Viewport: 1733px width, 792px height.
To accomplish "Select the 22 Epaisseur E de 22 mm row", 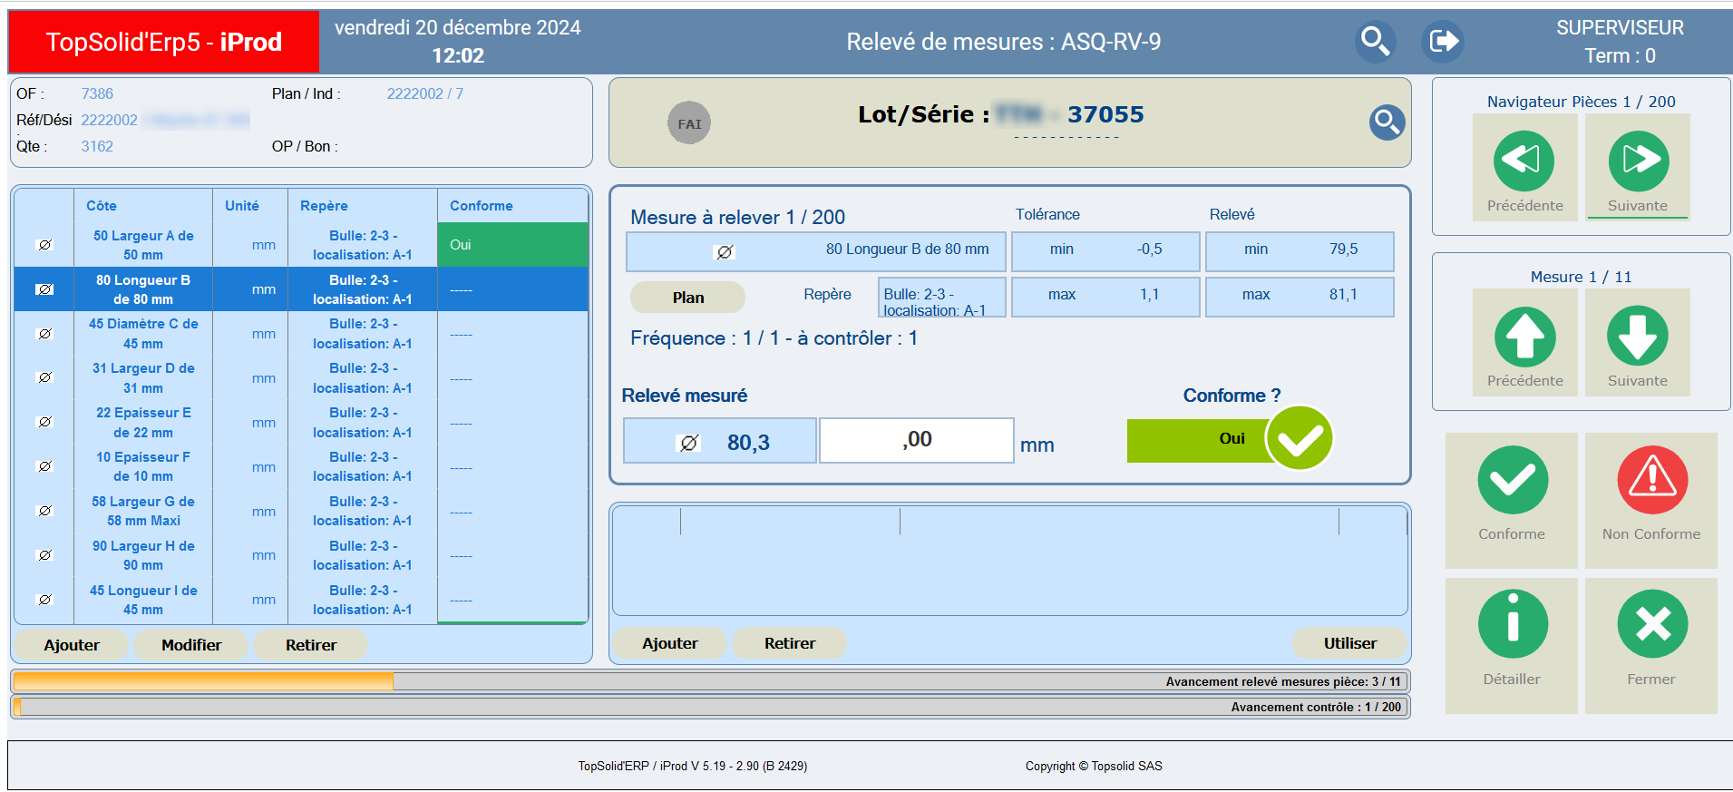I will (301, 422).
